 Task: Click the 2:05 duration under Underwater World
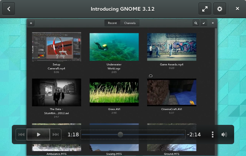[114, 72]
